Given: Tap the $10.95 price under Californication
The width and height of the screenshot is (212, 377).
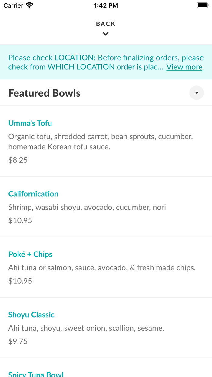Looking at the screenshot, I should point(20,220).
